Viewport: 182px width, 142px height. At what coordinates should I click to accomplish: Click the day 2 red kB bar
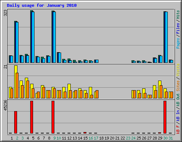[16, 122]
